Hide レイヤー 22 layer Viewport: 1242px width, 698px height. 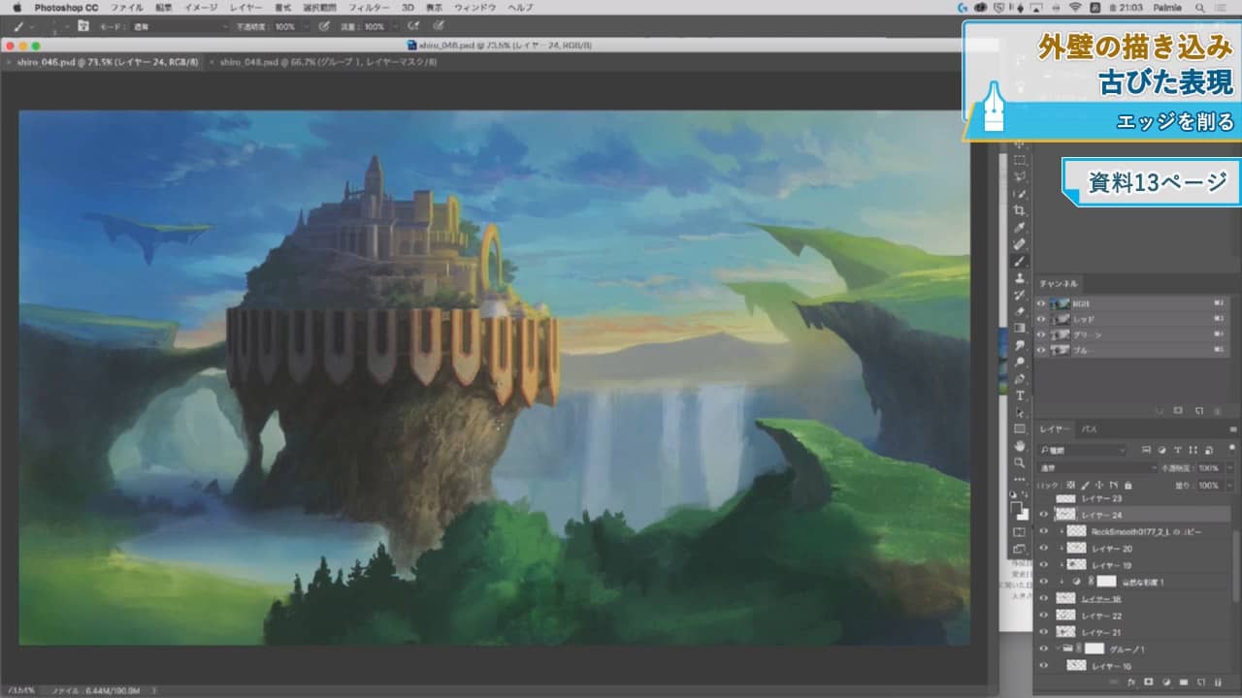(1044, 616)
